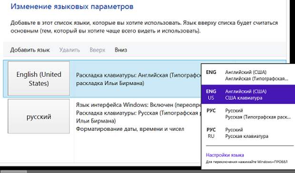Move language down with Вниз
Image resolution: width=295 pixels, height=173 pixels.
(121, 50)
